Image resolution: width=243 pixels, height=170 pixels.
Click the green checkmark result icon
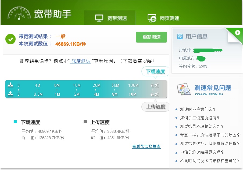point(10,39)
